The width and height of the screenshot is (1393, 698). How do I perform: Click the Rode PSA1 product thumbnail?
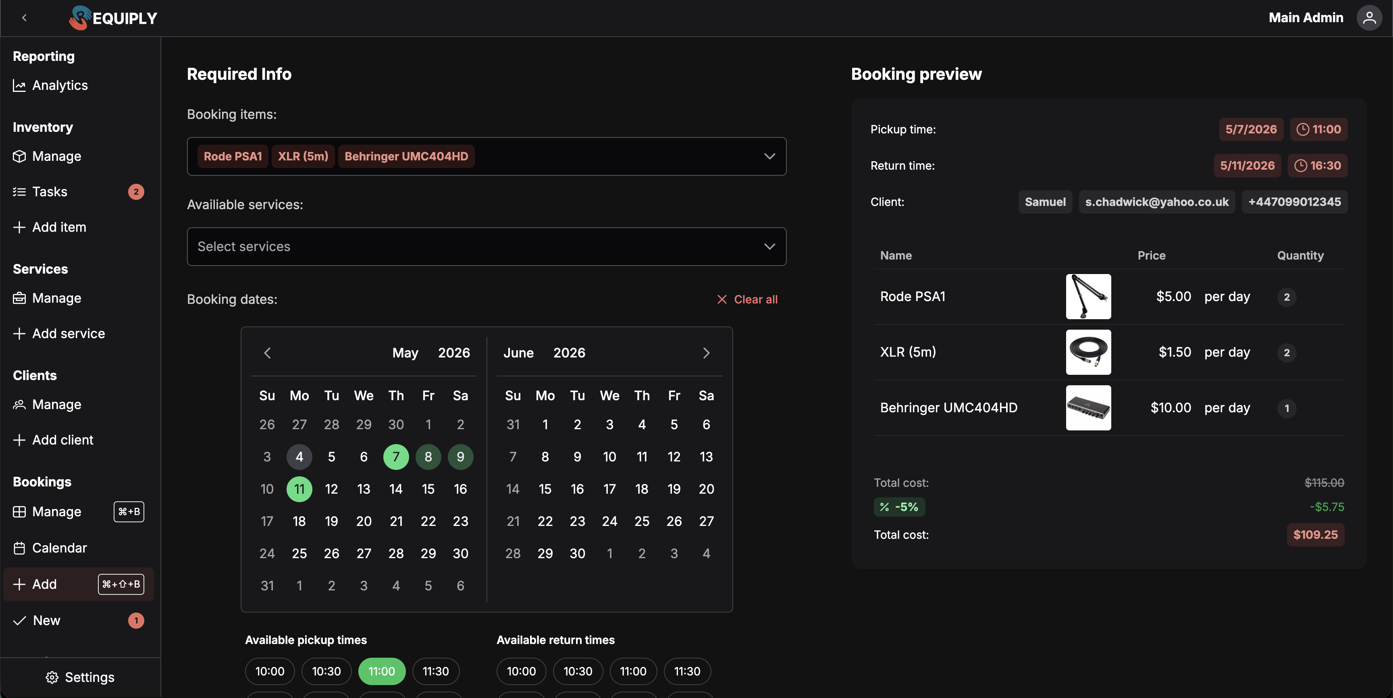(1089, 297)
